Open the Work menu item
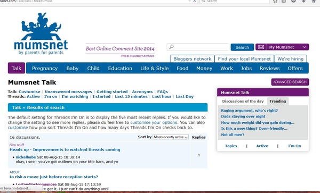The image size is (320, 193). click(227, 69)
